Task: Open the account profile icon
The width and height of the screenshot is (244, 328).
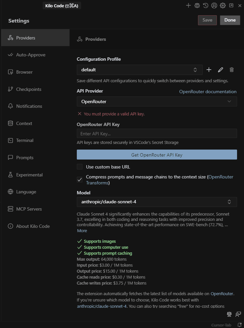Action: tap(214, 5)
